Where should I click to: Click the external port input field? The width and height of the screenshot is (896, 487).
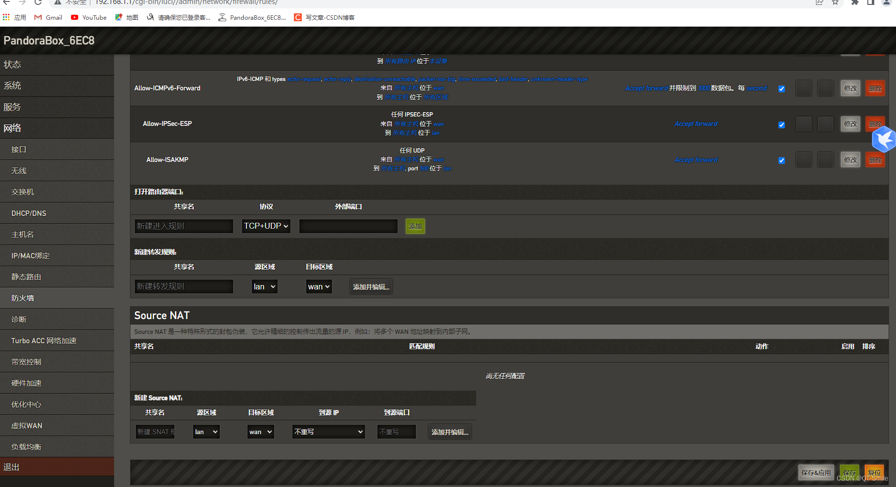coord(348,226)
